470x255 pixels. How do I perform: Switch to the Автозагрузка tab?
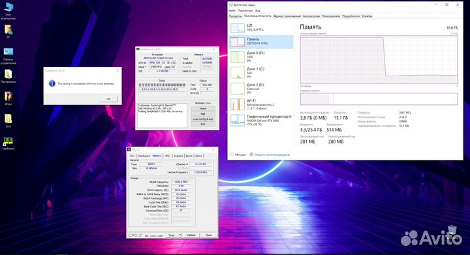311,16
